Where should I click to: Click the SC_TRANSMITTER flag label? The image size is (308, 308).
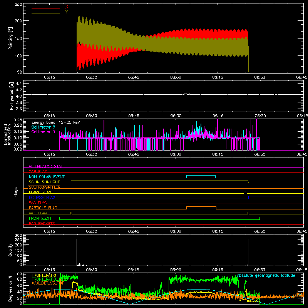click(44, 187)
